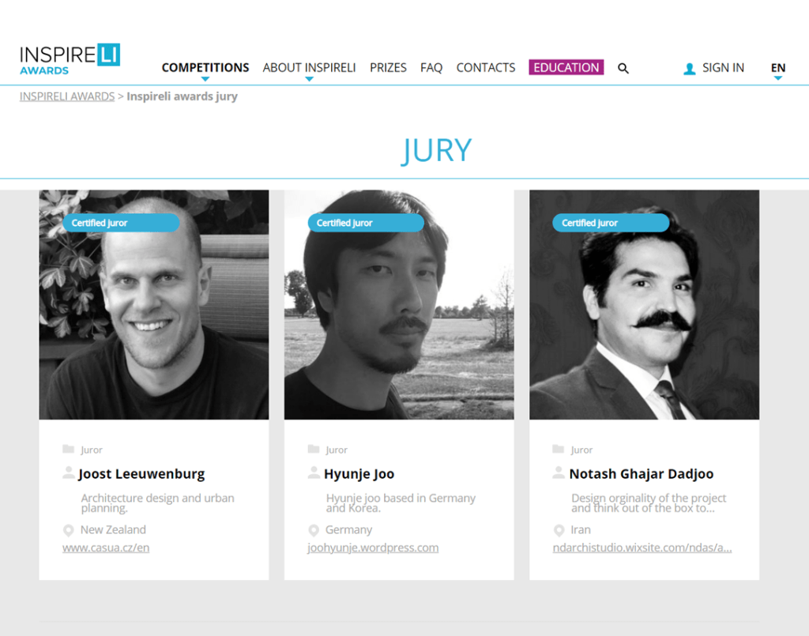Open joohyunje.wordpress.com link
The height and width of the screenshot is (636, 809).
pyautogui.click(x=373, y=548)
